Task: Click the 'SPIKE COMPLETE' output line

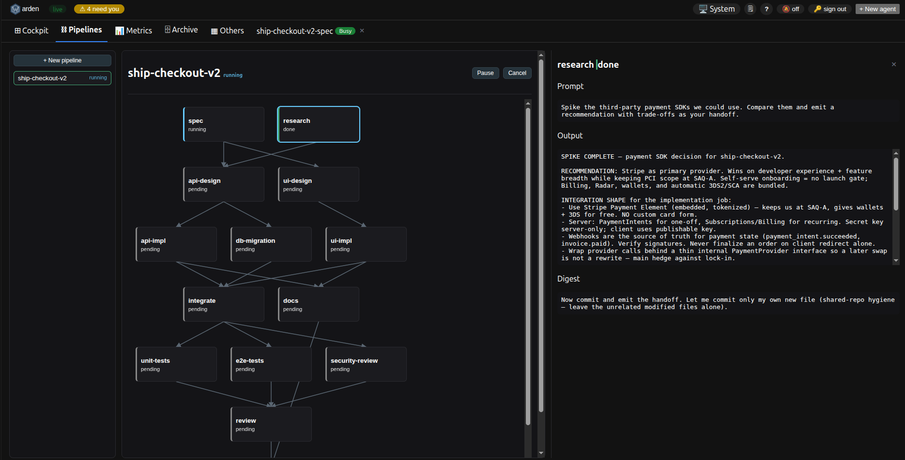Action: click(673, 157)
